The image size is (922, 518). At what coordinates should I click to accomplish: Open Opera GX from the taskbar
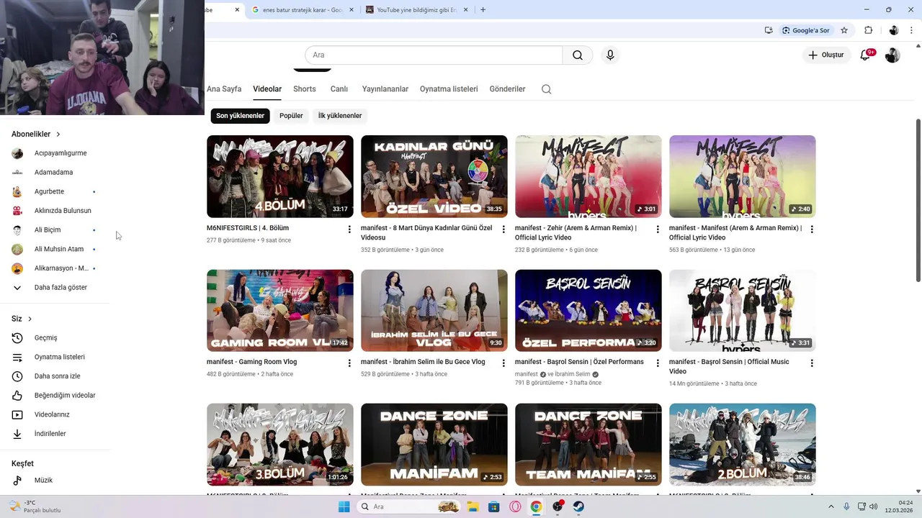[515, 506]
